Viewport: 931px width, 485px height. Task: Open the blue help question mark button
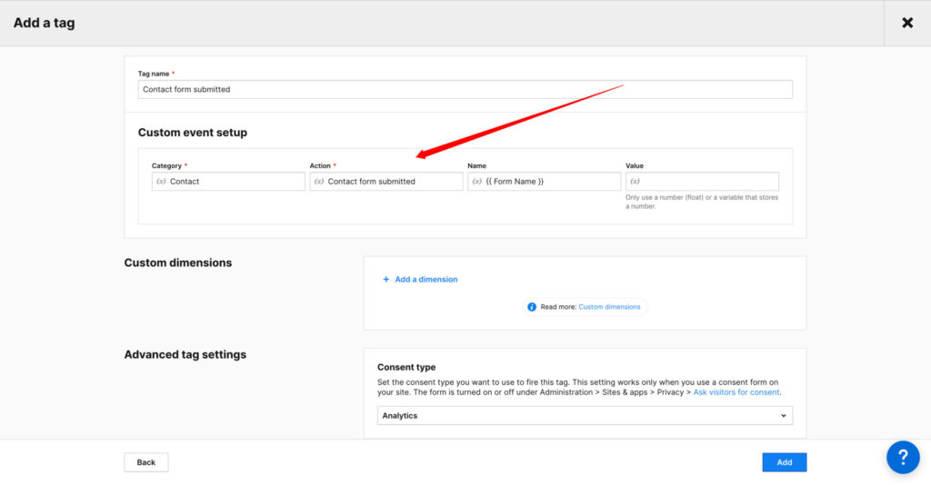pyautogui.click(x=902, y=457)
